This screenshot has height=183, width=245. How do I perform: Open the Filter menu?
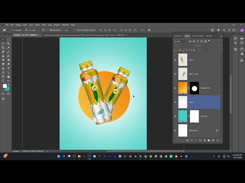[44, 25]
